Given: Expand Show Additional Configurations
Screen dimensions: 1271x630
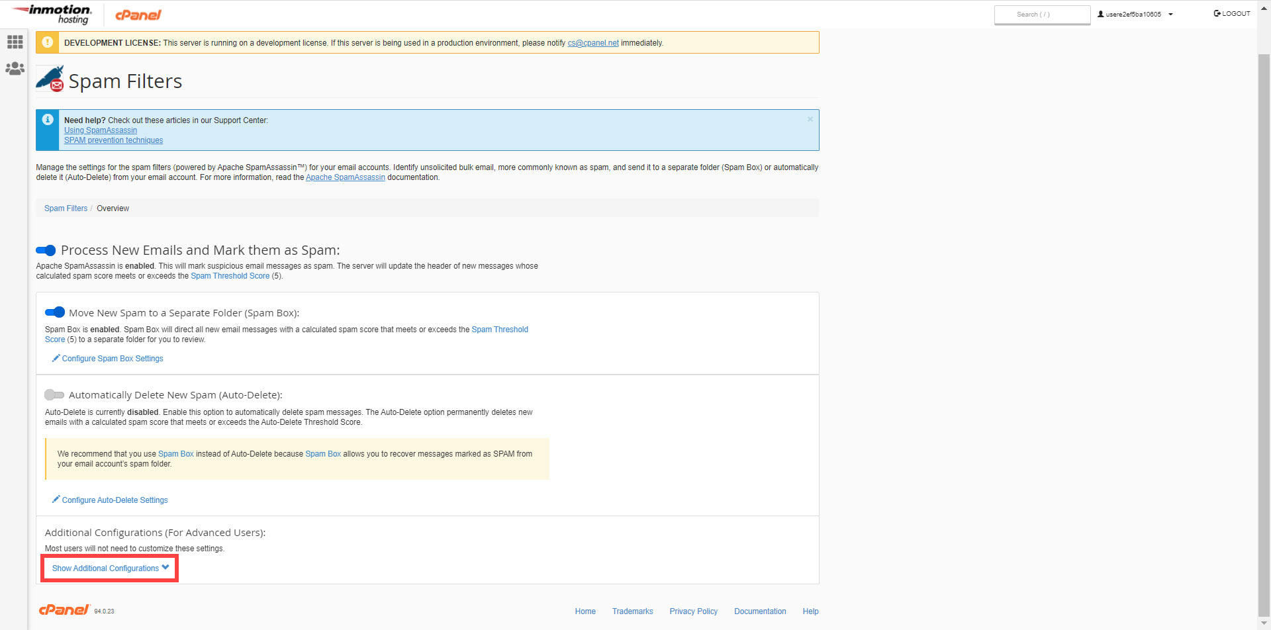Looking at the screenshot, I should tap(110, 568).
